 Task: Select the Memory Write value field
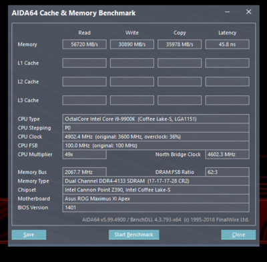(x=132, y=45)
